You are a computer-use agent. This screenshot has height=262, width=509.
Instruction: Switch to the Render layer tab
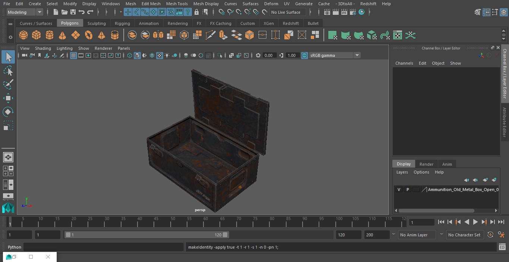tap(426, 164)
